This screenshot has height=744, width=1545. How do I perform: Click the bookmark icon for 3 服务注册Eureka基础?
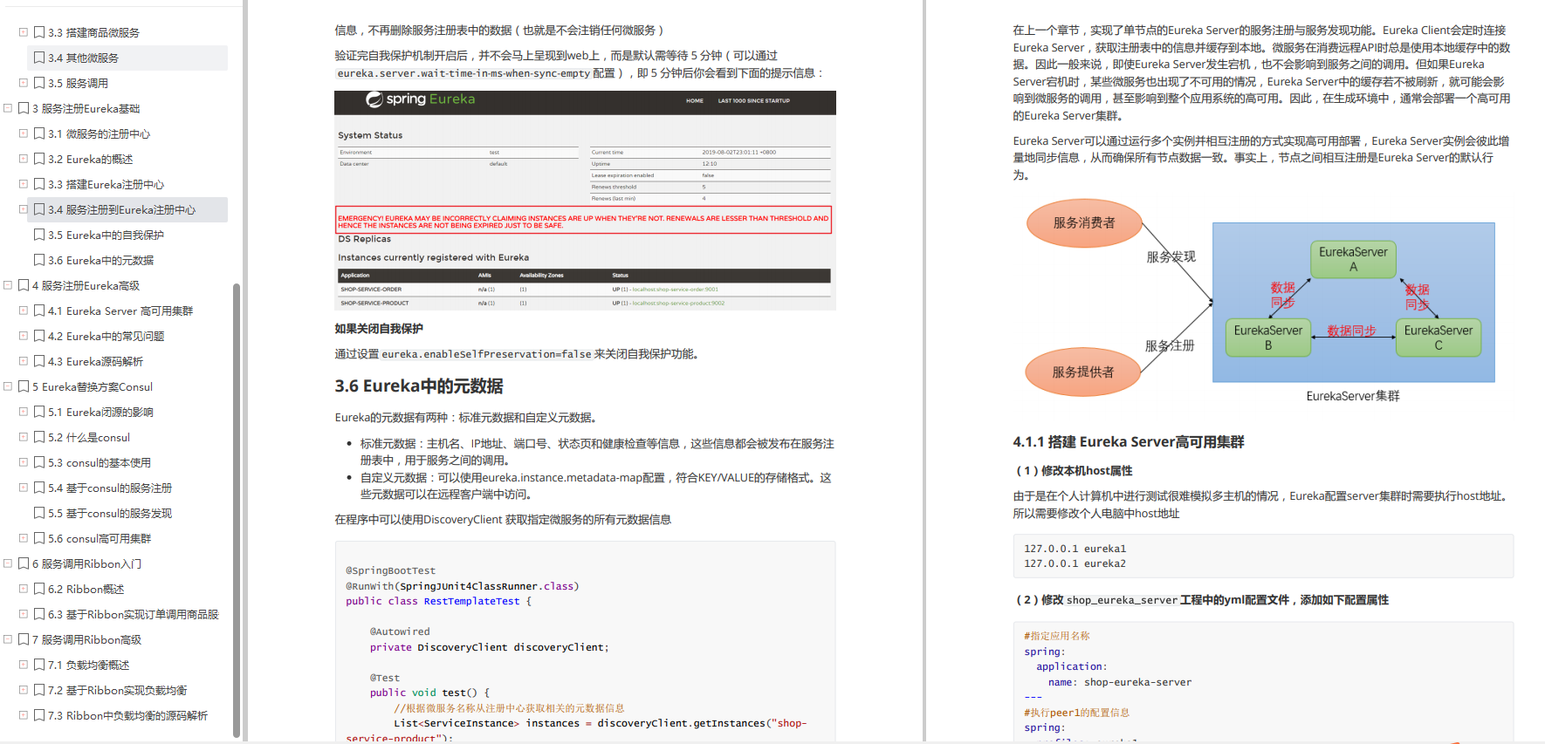click(24, 108)
